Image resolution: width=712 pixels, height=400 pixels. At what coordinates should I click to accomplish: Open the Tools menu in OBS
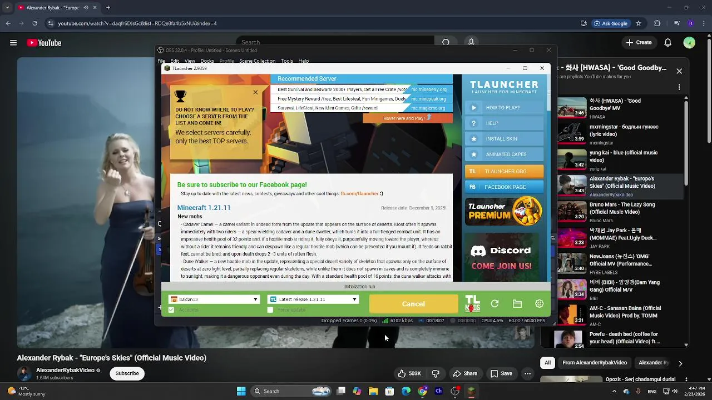coord(287,61)
